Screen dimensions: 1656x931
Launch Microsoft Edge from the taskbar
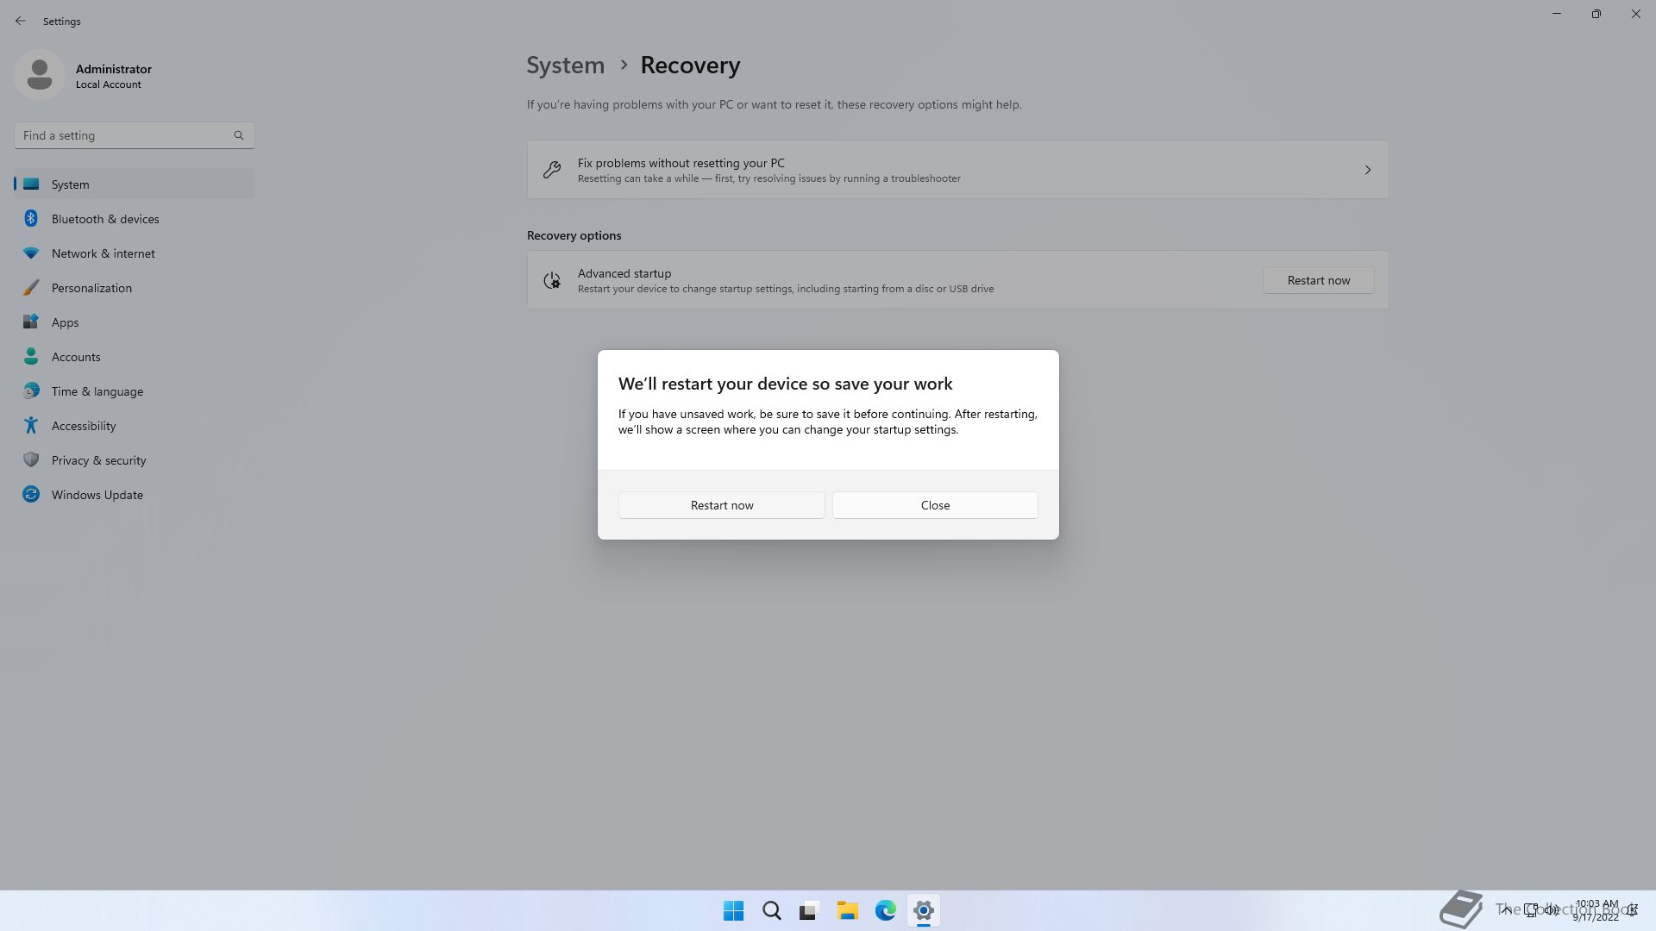[x=885, y=910]
